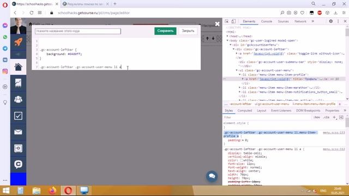This screenshot has width=349, height=196.
Task: Open DevTools settings gear
Action: point(331,21)
